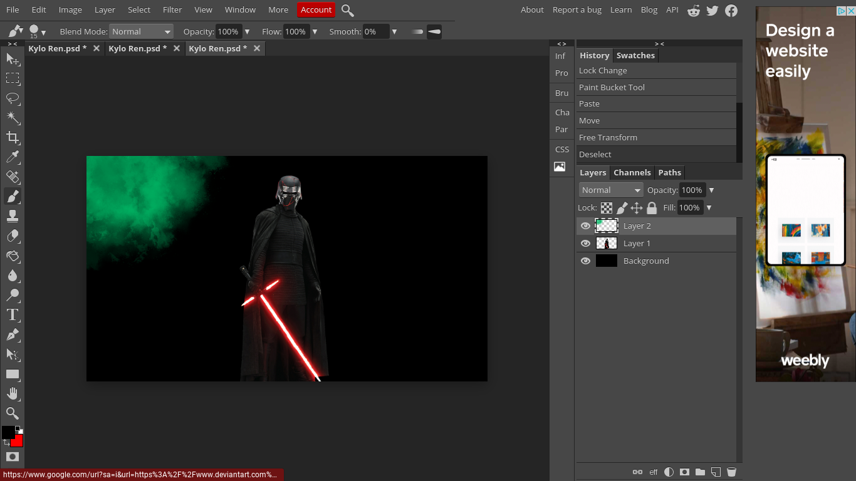Select the Hand tool
Image resolution: width=856 pixels, height=481 pixels.
coord(13,394)
